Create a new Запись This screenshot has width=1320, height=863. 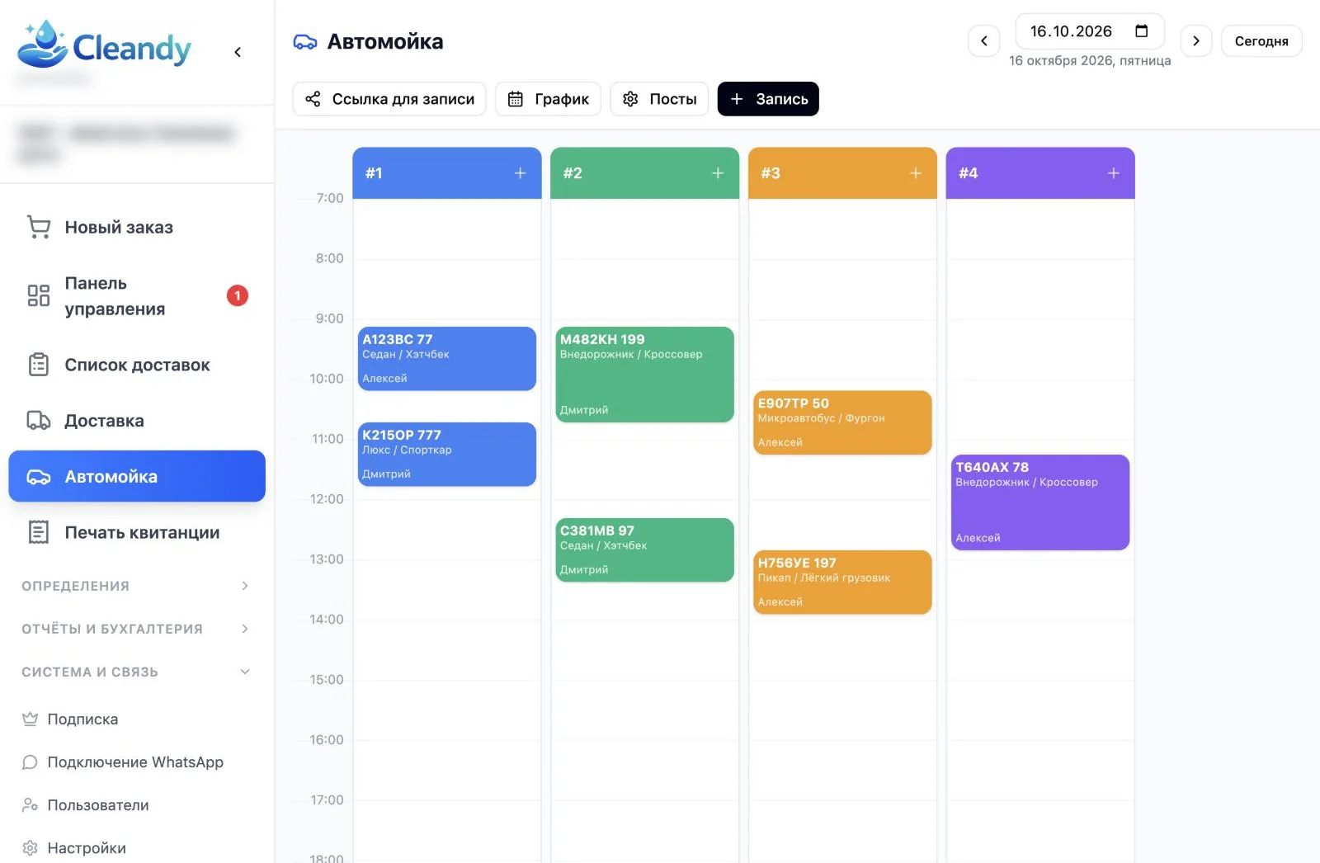tap(768, 99)
